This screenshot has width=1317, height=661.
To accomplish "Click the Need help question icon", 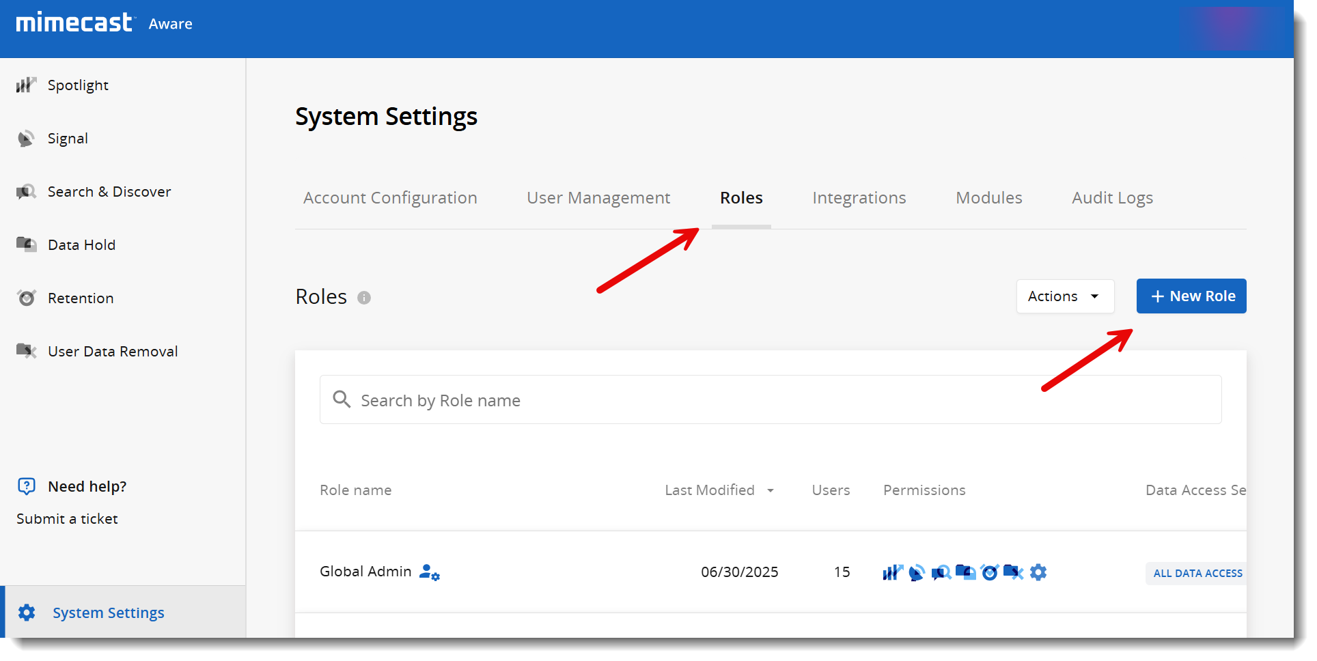I will 26,486.
